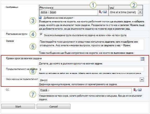Expand the Ден(и) duration units dropdown

point(142,80)
